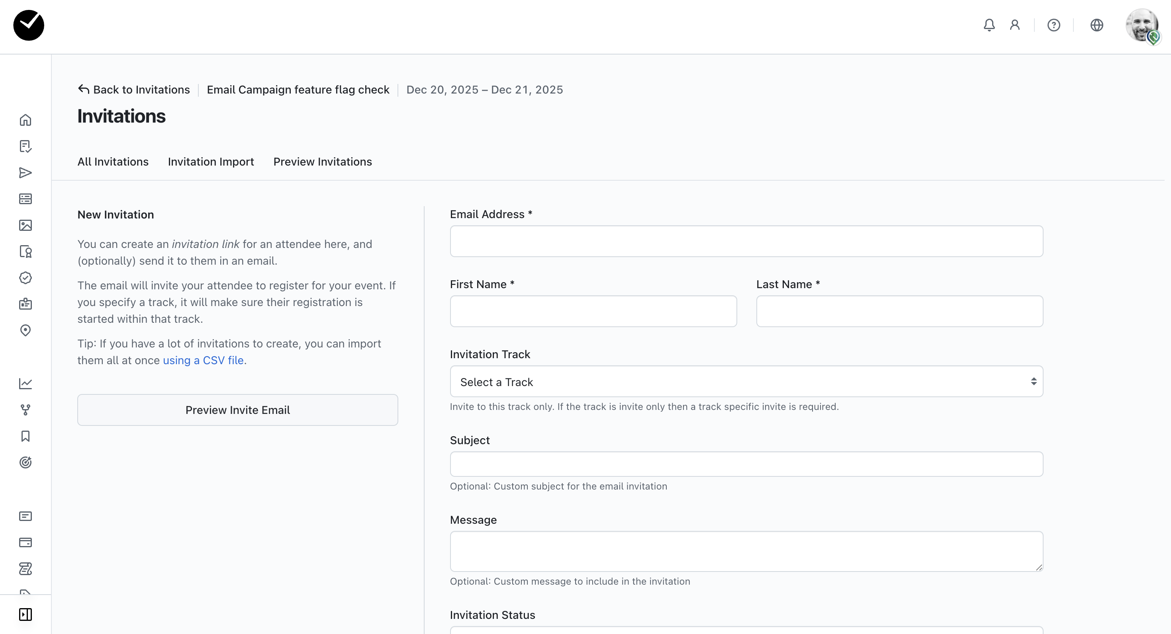The height and width of the screenshot is (634, 1171).
Task: Go Back to Invitations
Action: point(134,90)
